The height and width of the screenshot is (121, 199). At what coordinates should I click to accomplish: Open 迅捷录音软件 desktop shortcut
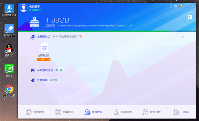[x=9, y=10]
